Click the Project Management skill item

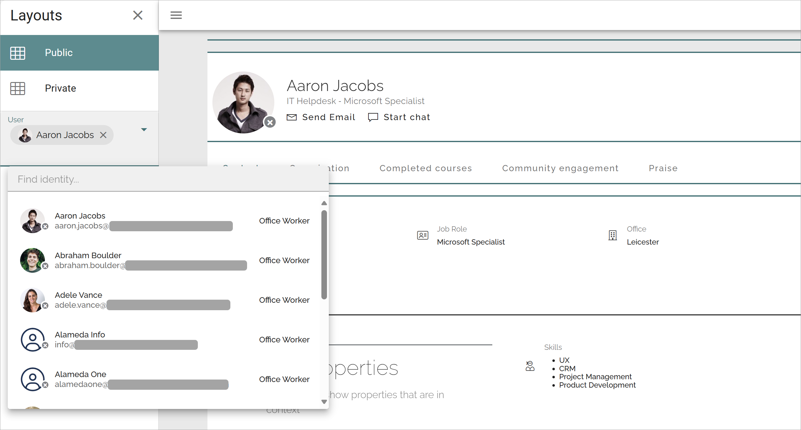pyautogui.click(x=595, y=376)
